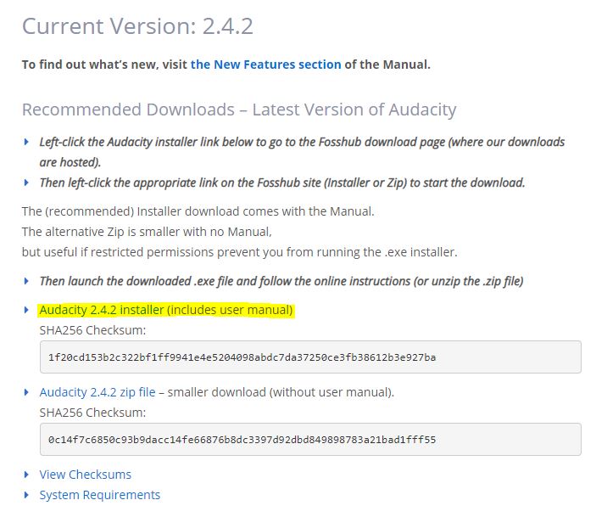Click the Current Version: 2.4.2 heading
The width and height of the screenshot is (596, 517).
click(x=137, y=26)
